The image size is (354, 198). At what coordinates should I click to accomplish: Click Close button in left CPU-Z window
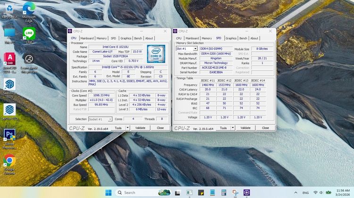pos(160,128)
